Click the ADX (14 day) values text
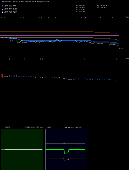The image size is (129, 170). point(73,127)
